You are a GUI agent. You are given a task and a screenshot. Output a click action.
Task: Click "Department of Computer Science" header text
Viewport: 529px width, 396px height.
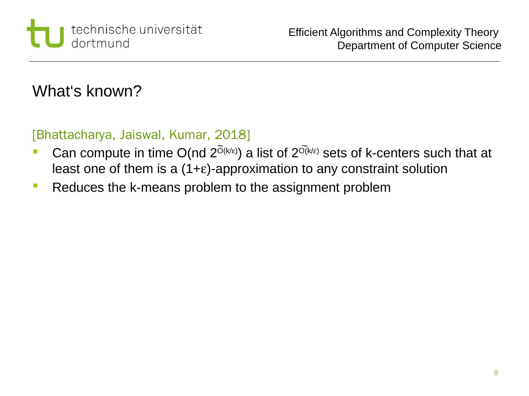419,46
